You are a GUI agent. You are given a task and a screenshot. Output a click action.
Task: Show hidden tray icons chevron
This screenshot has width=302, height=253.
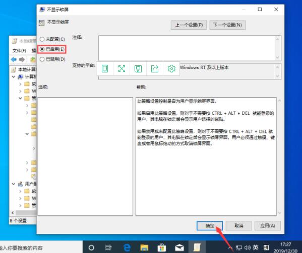(x=230, y=247)
